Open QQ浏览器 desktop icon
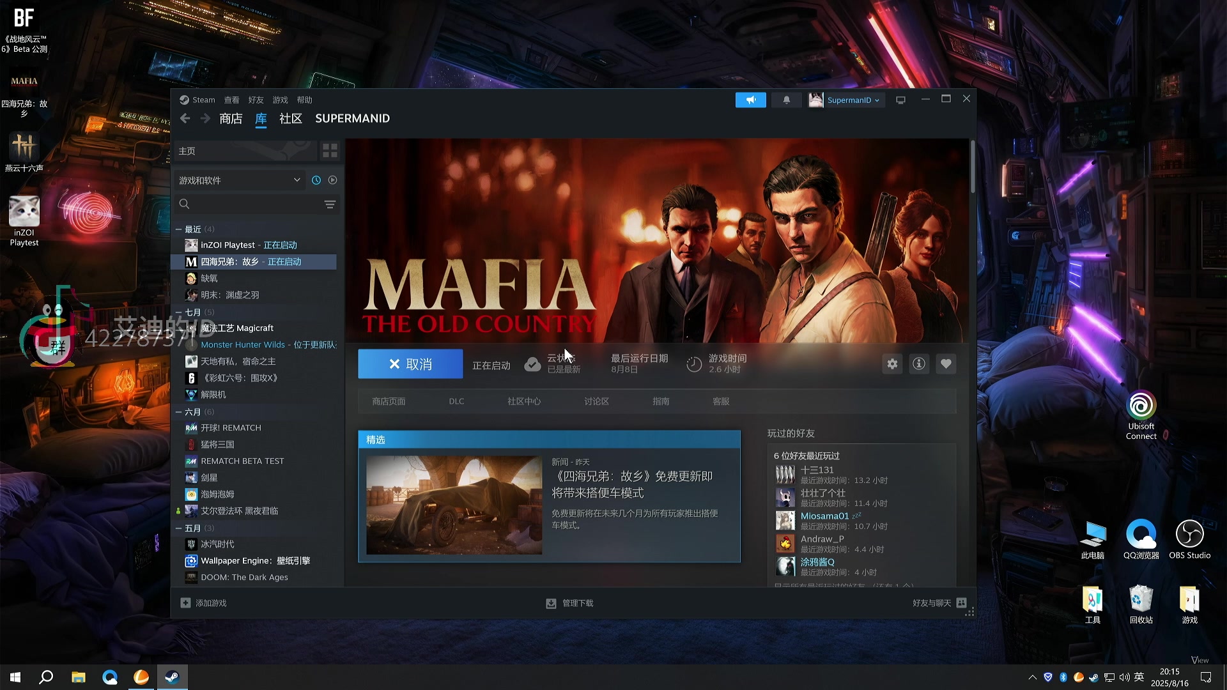Screen dimensions: 1227x690 click(x=1141, y=539)
